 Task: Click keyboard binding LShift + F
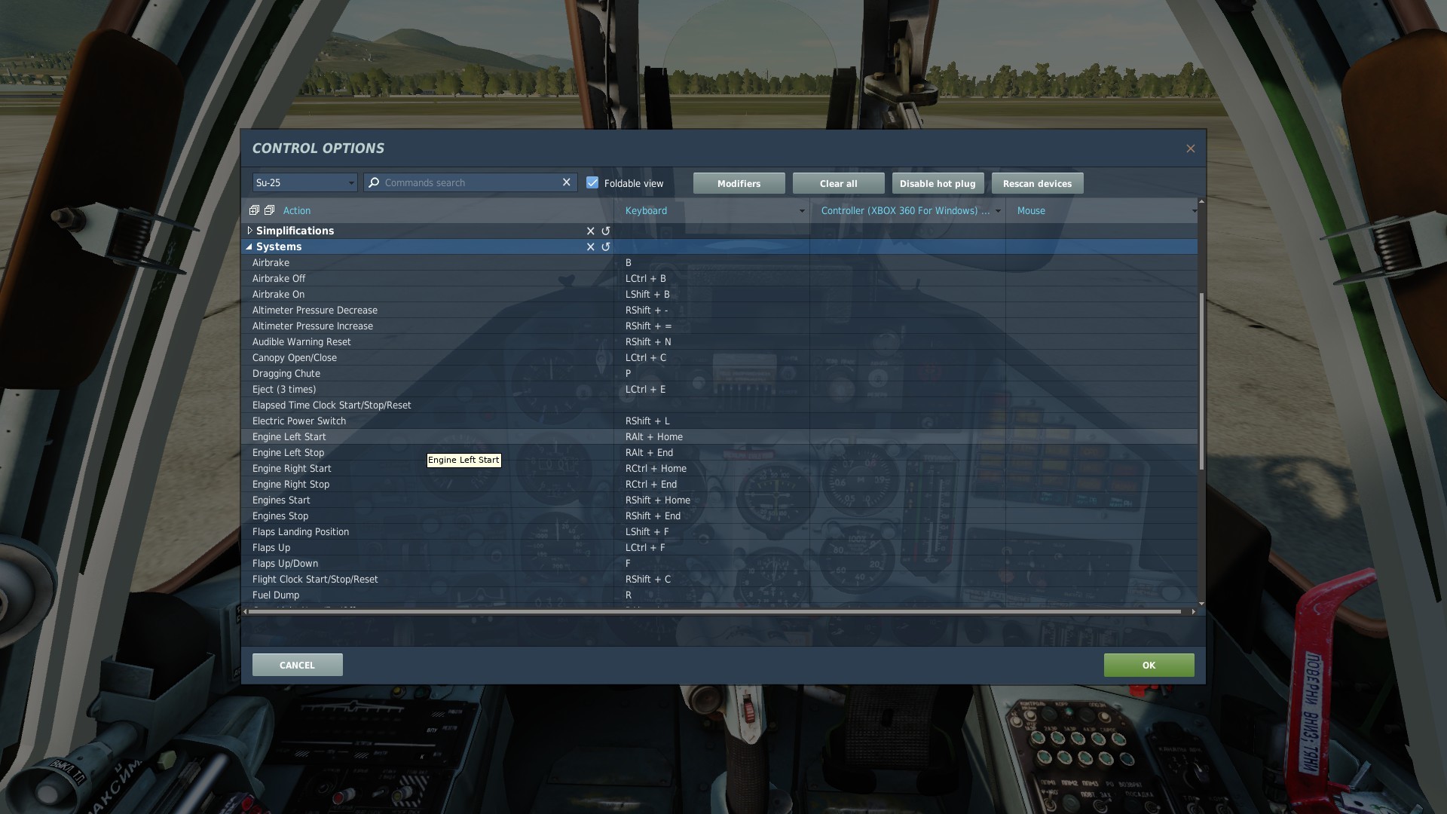(x=647, y=531)
